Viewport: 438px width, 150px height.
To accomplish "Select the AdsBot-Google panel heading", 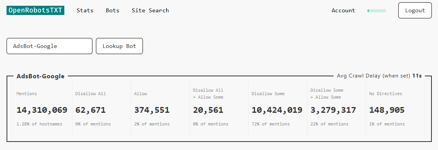I will [x=40, y=76].
